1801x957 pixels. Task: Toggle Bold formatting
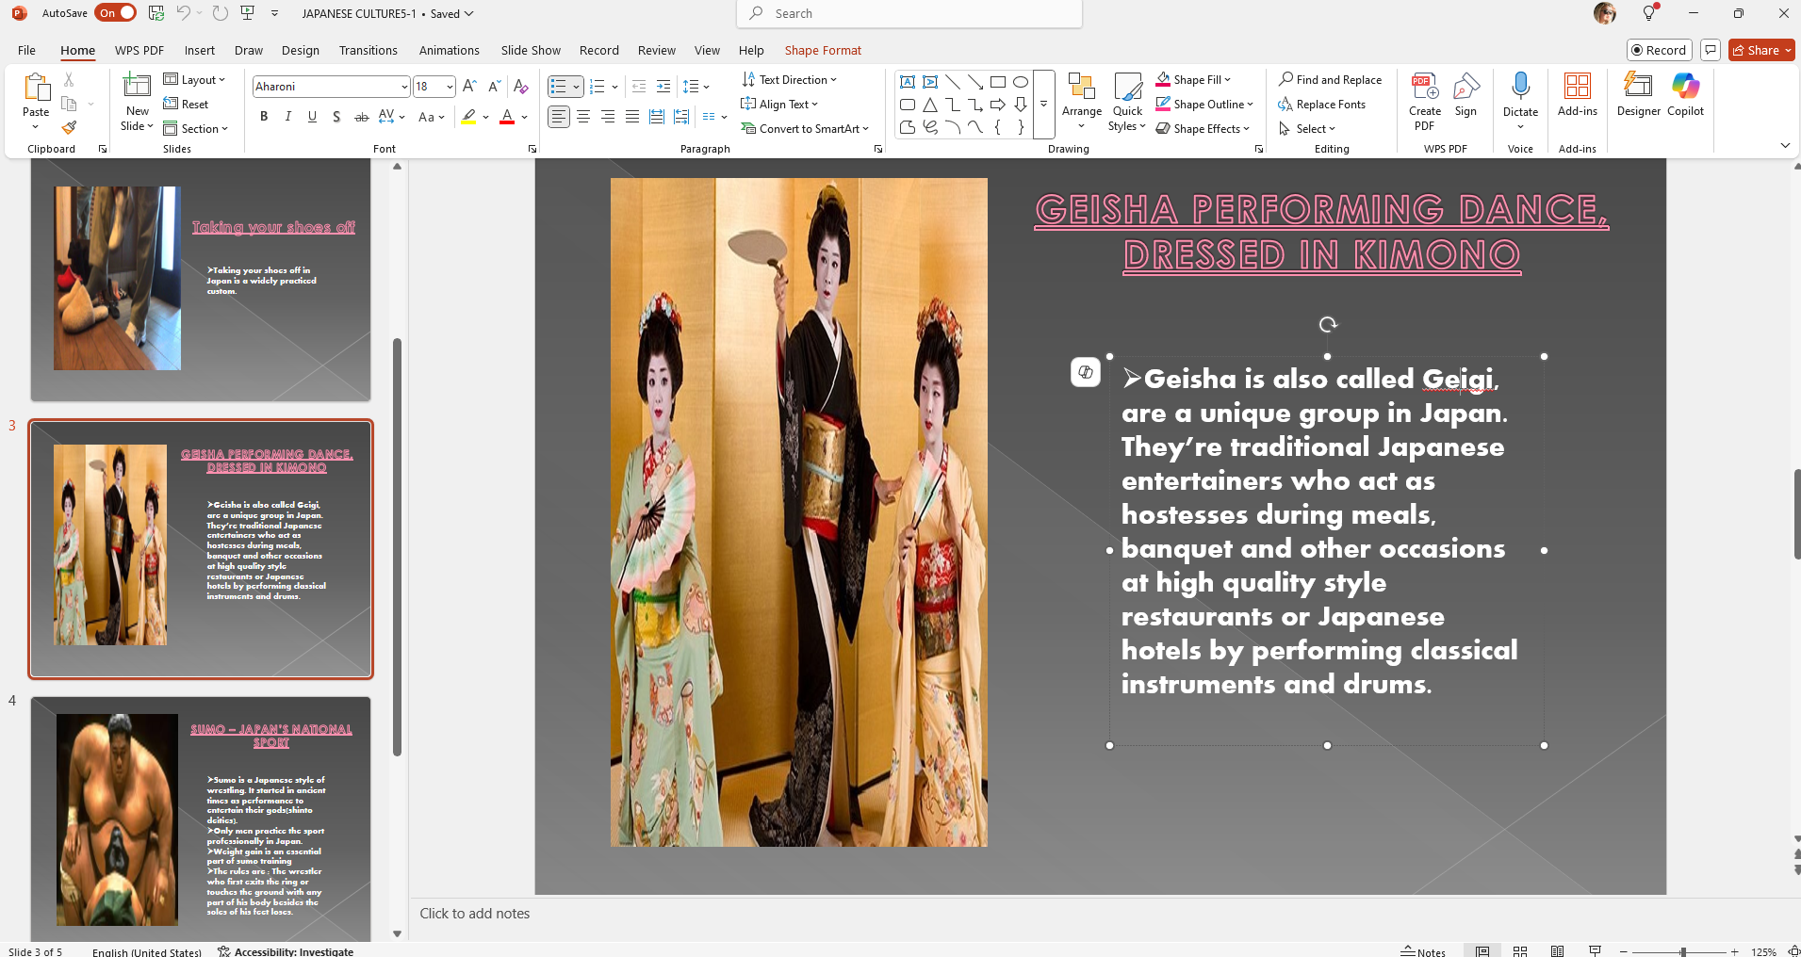[264, 117]
